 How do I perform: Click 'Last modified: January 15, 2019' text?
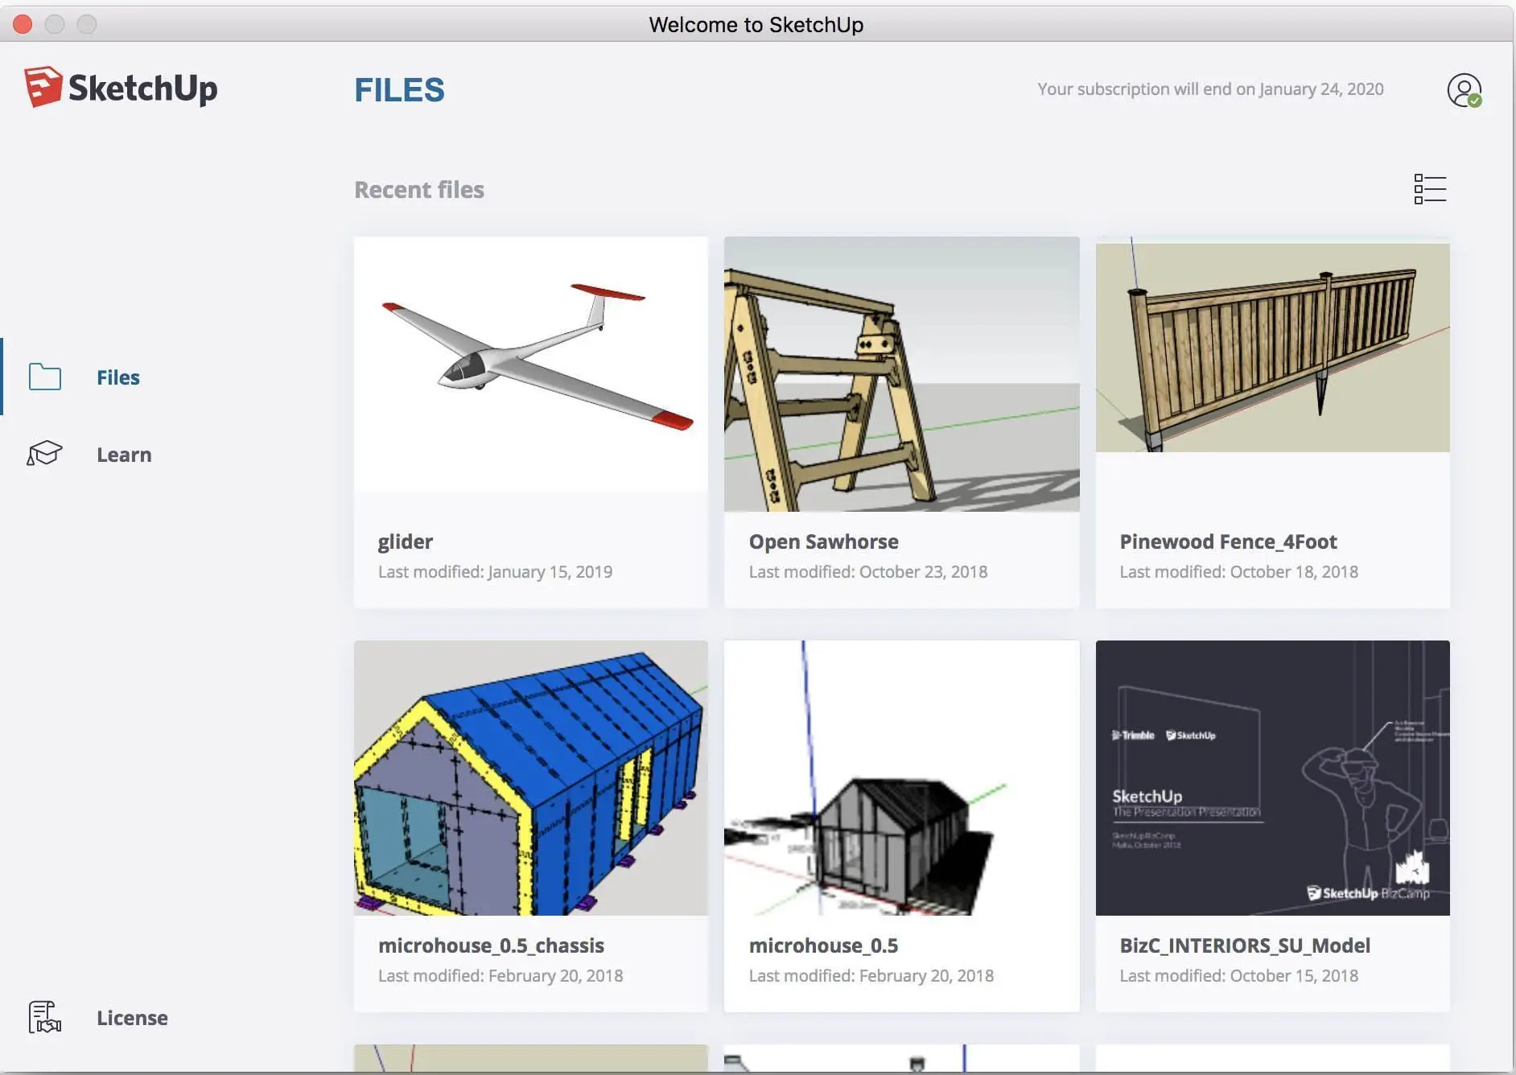(495, 571)
